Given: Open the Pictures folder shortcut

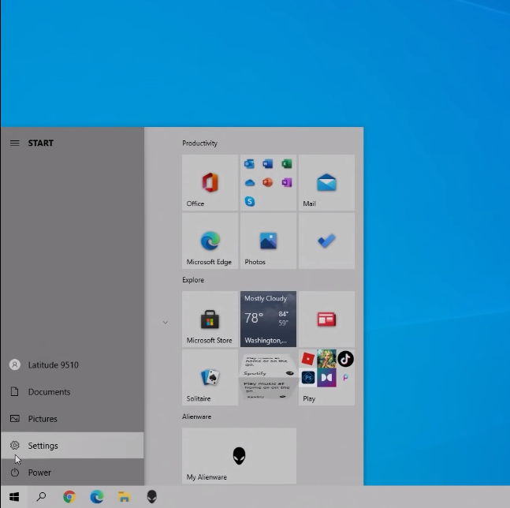Looking at the screenshot, I should (x=73, y=419).
